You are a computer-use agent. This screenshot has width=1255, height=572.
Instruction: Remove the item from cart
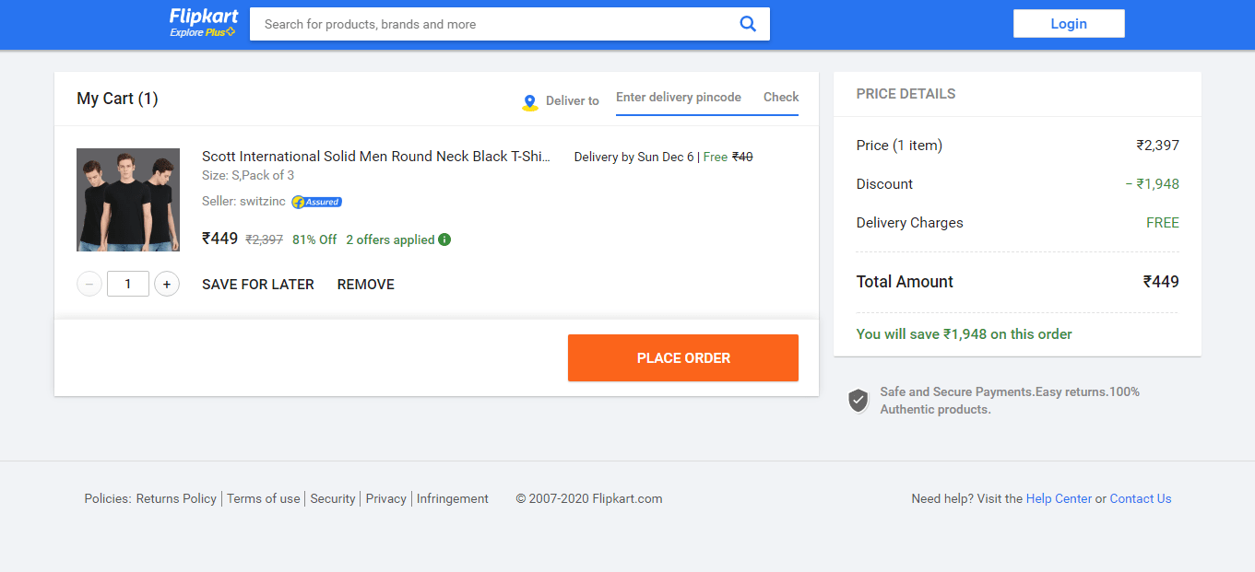point(366,285)
